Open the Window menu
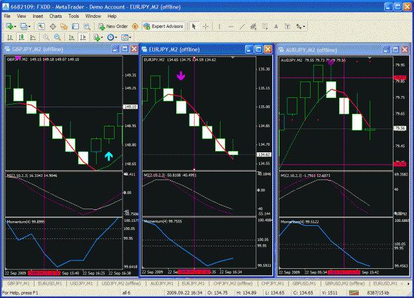The image size is (414, 298). [93, 16]
